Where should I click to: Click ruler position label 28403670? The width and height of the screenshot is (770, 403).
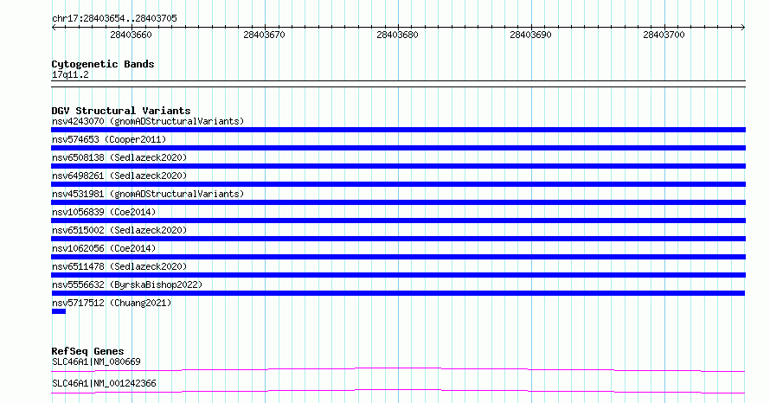[x=264, y=35]
